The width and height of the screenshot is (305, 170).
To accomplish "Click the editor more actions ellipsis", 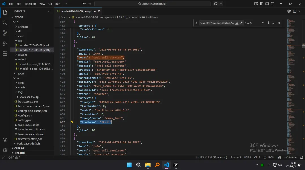I will click(300, 11).
